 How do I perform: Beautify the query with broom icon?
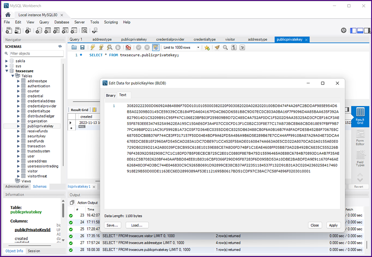pyautogui.click(x=217, y=48)
